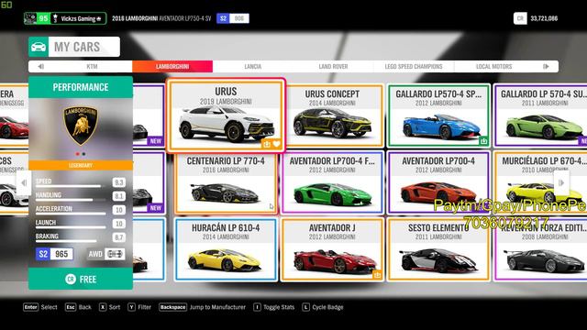The width and height of the screenshot is (587, 330).
Task: Click the Free price button
Action: (x=81, y=279)
